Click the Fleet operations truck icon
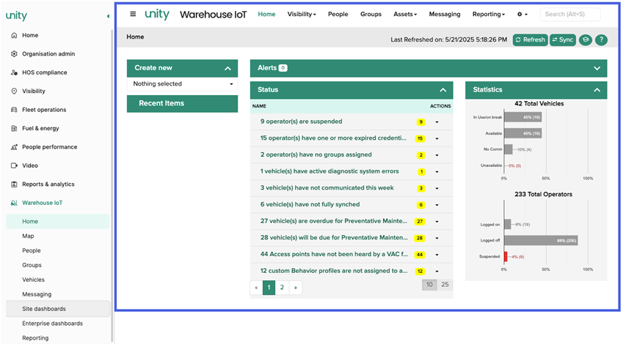The height and width of the screenshot is (344, 634). coord(14,110)
